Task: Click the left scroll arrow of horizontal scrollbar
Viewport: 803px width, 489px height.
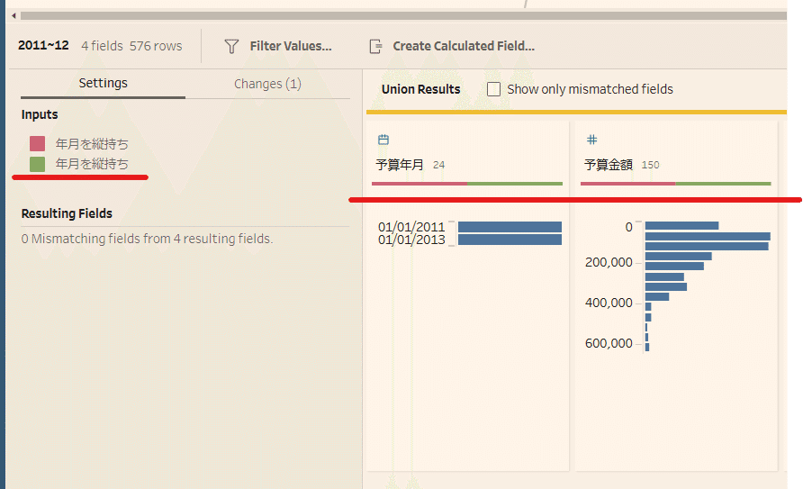Action: 14,16
